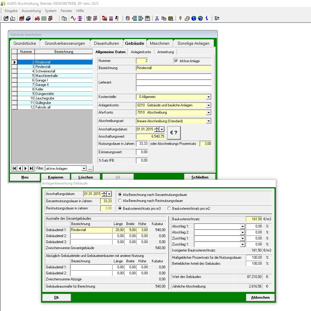Click the Abbrechen button
The image size is (311, 311).
(260, 297)
